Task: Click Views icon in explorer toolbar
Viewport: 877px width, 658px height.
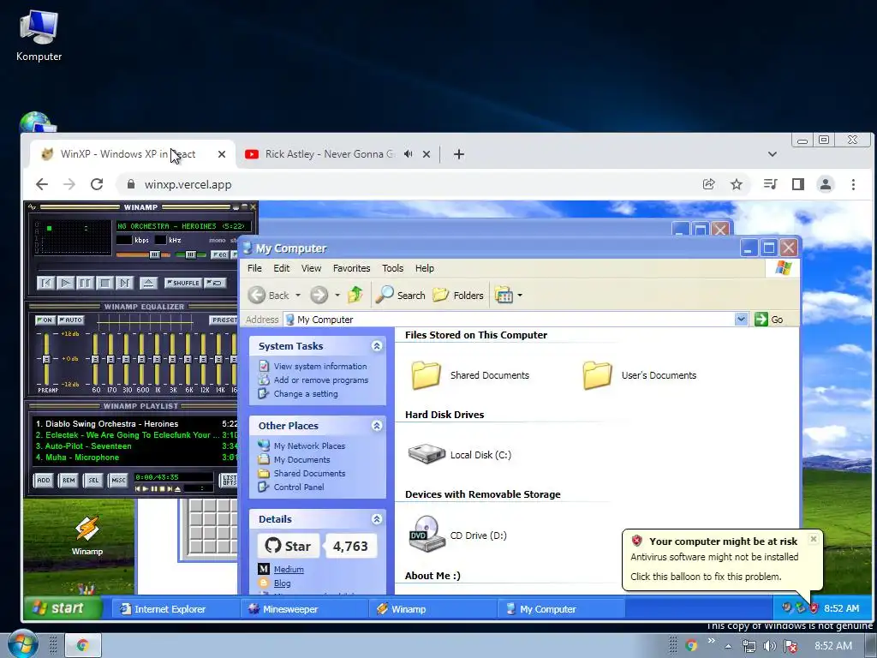Action: pos(504,295)
